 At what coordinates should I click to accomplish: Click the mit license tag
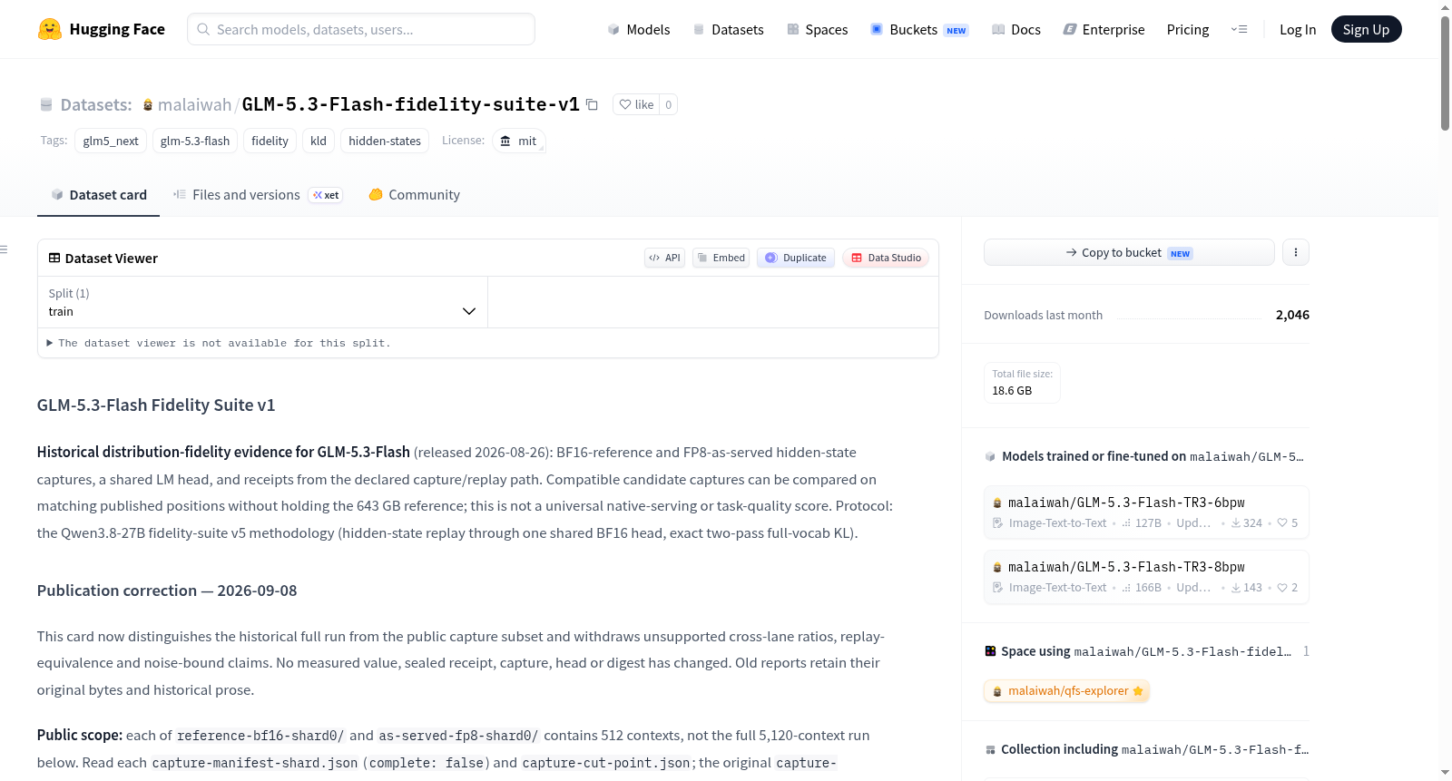[x=519, y=141]
